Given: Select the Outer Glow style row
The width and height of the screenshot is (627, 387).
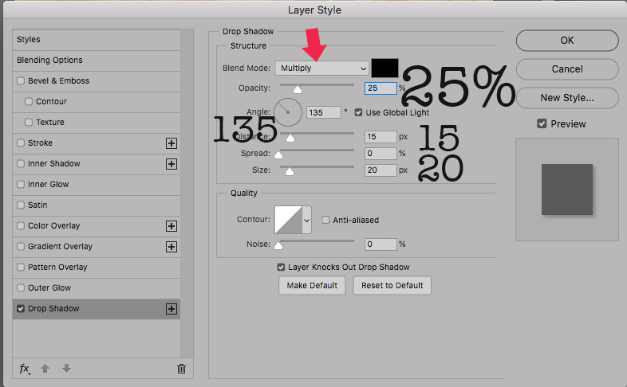Looking at the screenshot, I should (x=97, y=288).
